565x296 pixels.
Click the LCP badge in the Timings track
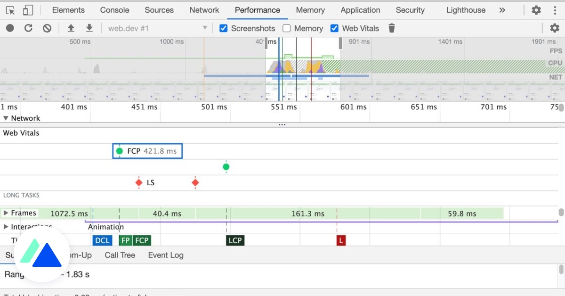(x=235, y=240)
